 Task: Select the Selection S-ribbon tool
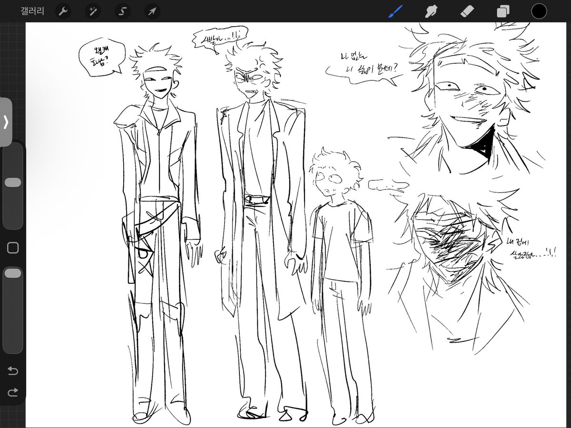point(122,11)
